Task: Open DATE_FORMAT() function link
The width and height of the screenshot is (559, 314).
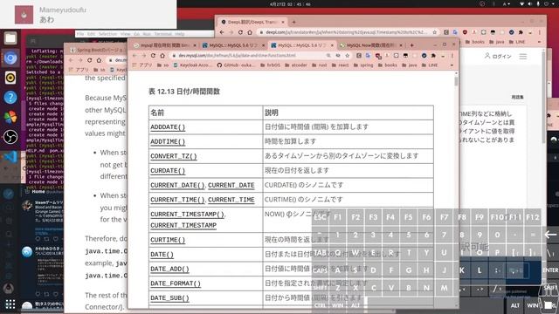Action: [176, 283]
